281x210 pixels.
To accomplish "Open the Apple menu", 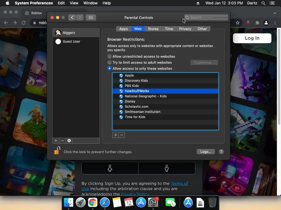I will tap(7, 3).
